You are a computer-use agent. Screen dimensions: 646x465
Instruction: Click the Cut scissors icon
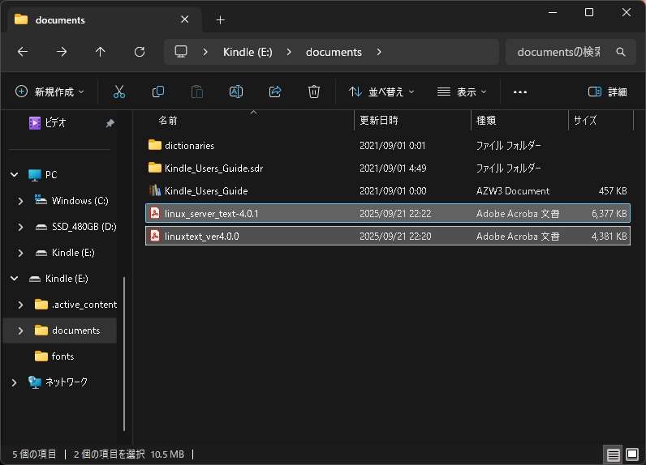coord(119,92)
